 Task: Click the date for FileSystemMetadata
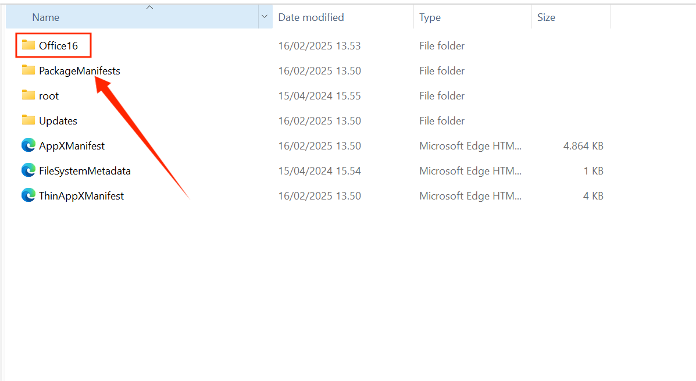coord(319,170)
